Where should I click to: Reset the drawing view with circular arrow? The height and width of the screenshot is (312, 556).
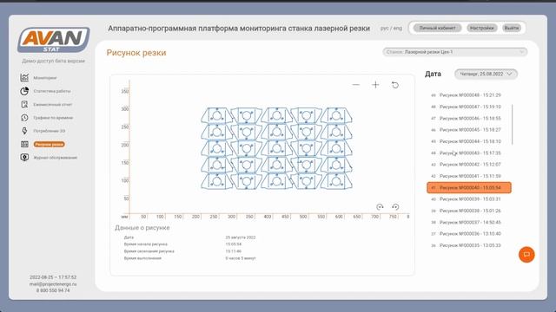coord(395,85)
